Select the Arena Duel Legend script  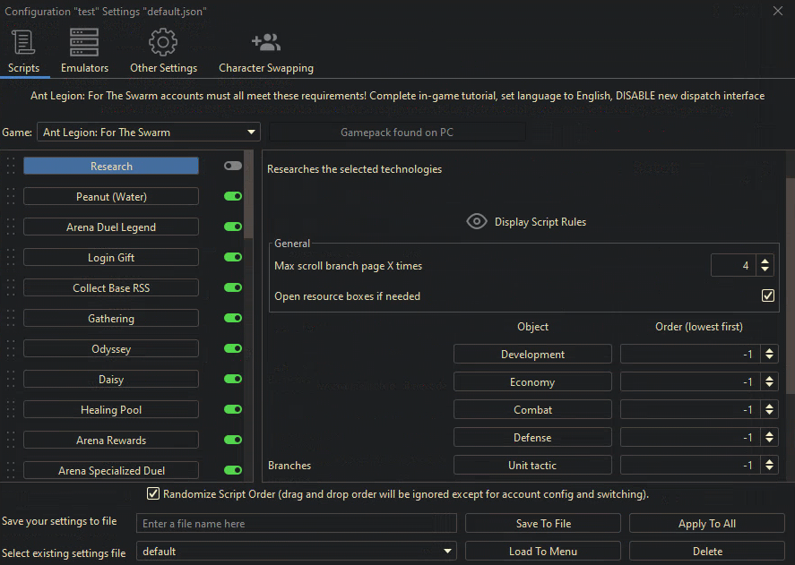tap(111, 227)
